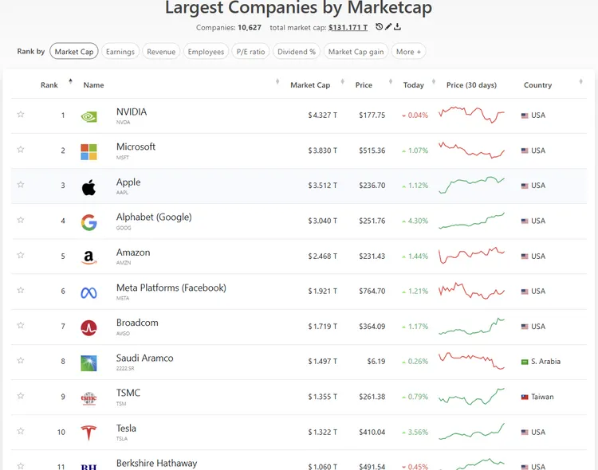Click the Saudi Aramco logo icon
The width and height of the screenshot is (598, 470).
(89, 363)
